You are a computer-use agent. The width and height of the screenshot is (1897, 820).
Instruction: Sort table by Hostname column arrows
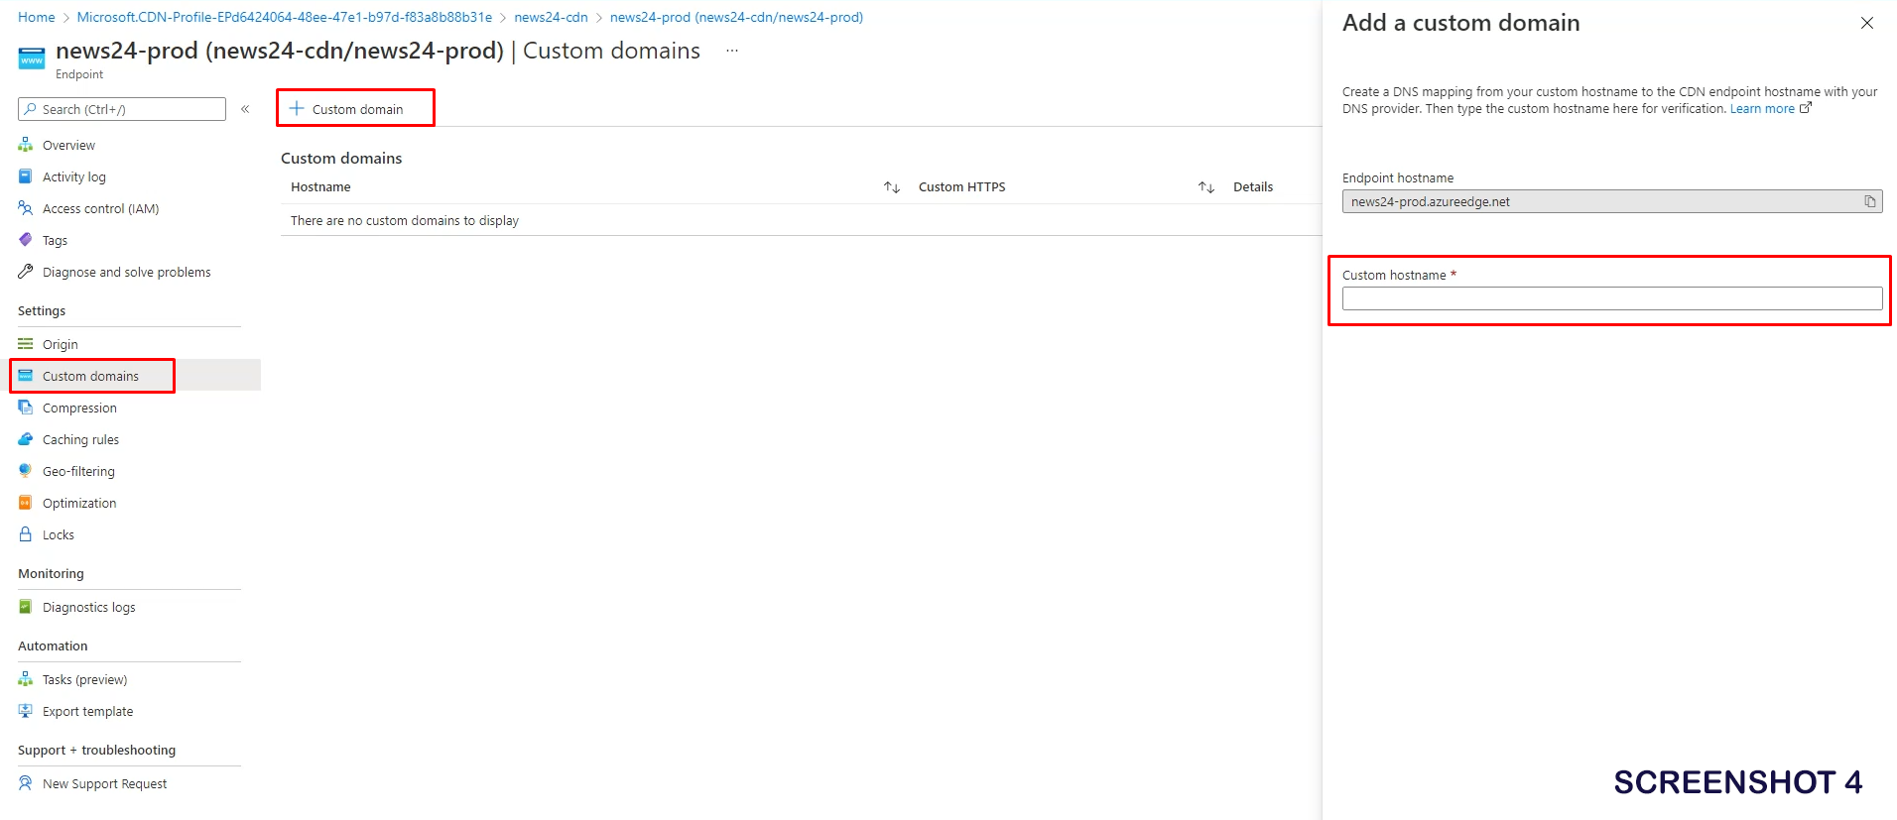(891, 187)
